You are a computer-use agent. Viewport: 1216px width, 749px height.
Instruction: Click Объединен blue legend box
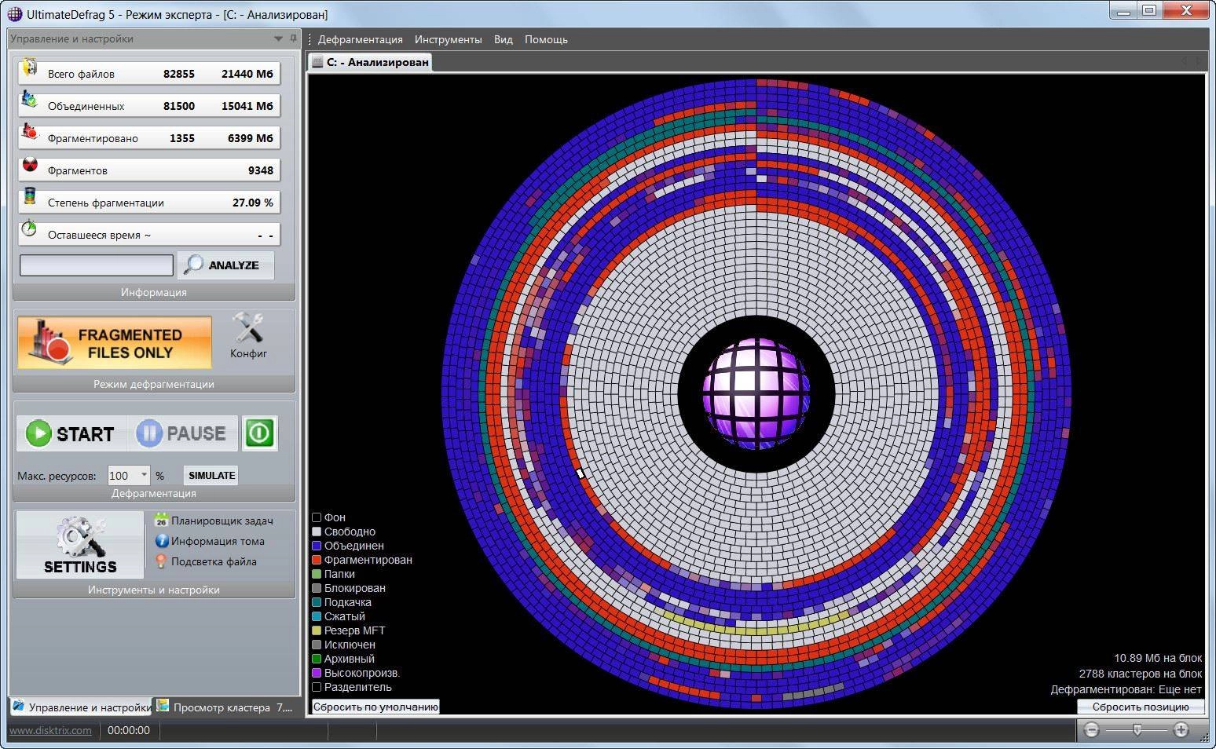[x=317, y=546]
